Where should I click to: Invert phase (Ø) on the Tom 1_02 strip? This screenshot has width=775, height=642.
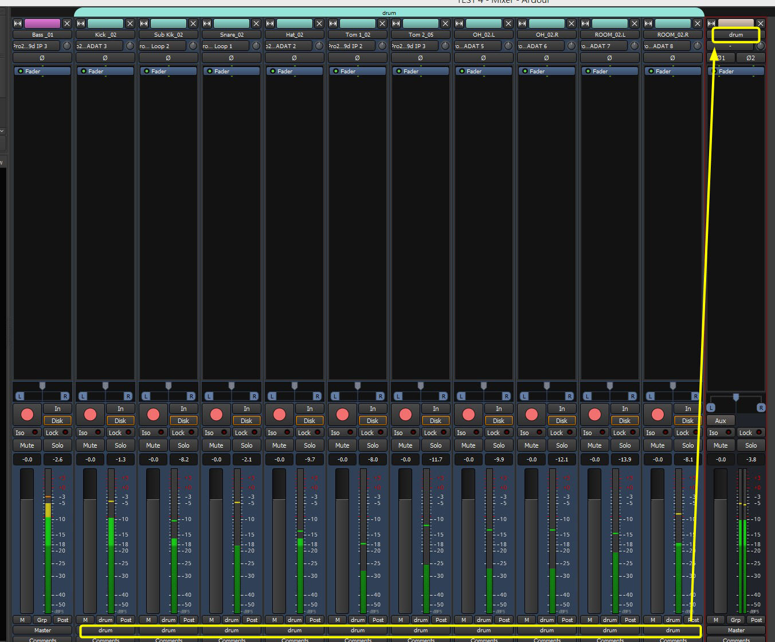point(357,58)
